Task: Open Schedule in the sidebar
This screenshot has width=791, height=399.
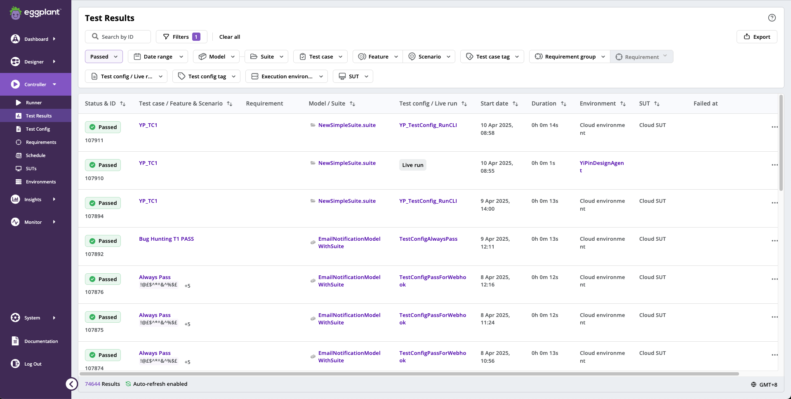Action: [x=35, y=155]
